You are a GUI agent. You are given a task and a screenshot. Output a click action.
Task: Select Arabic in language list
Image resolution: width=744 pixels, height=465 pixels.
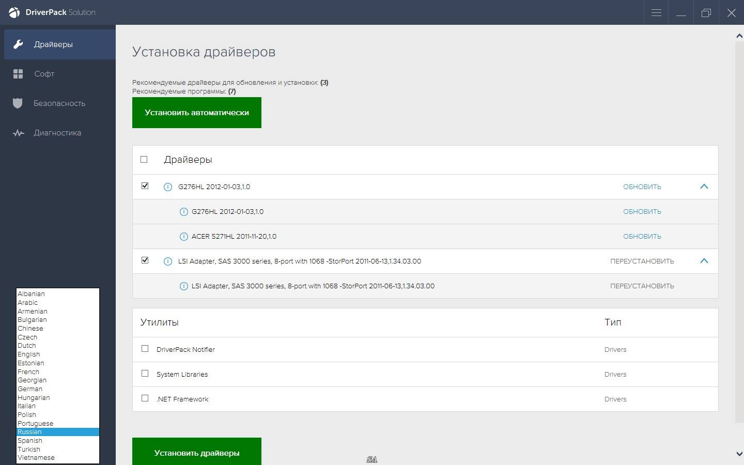(58, 303)
